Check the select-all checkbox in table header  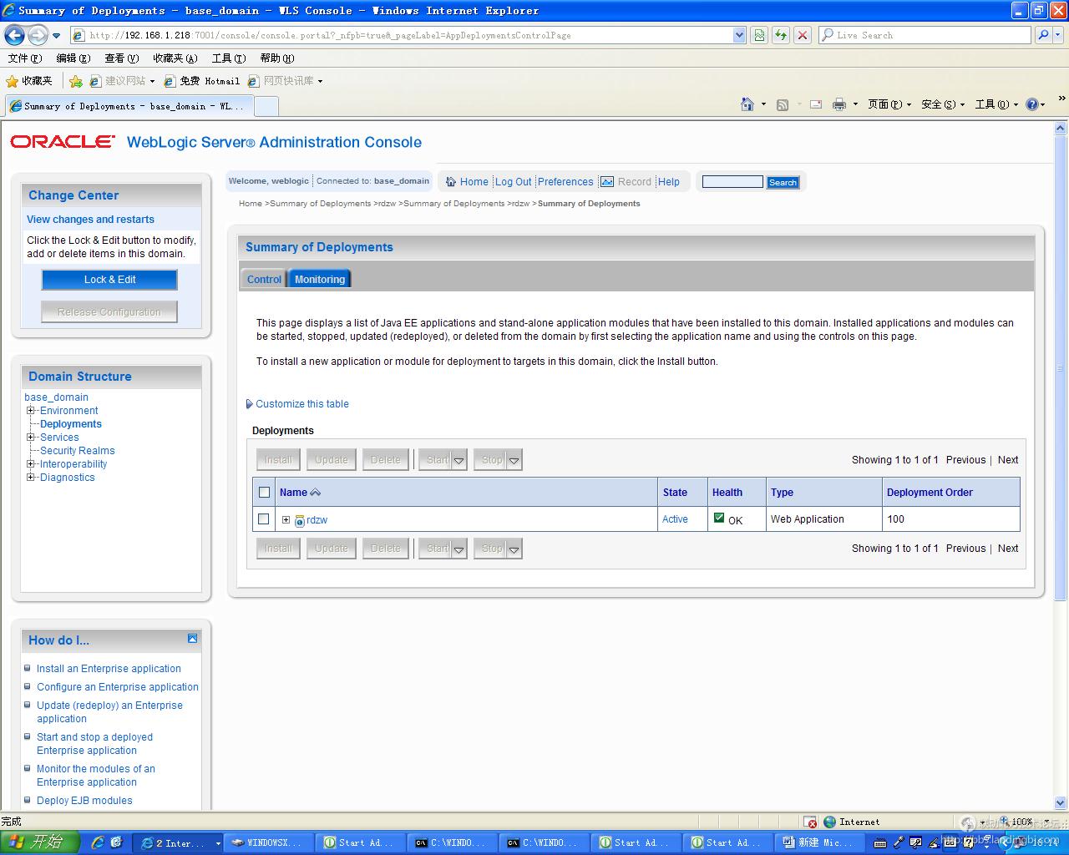[x=265, y=493]
